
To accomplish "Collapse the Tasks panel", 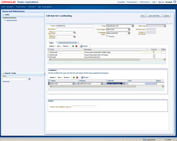I will [x=3, y=15].
